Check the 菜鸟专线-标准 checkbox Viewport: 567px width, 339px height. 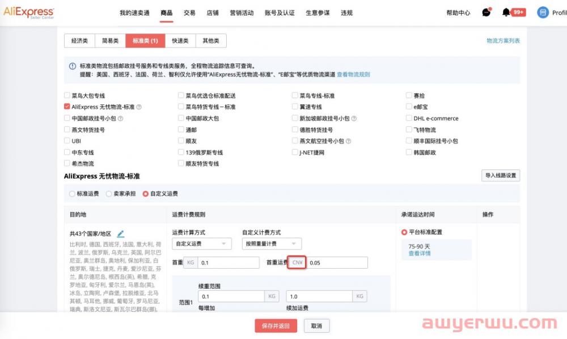[x=295, y=95]
